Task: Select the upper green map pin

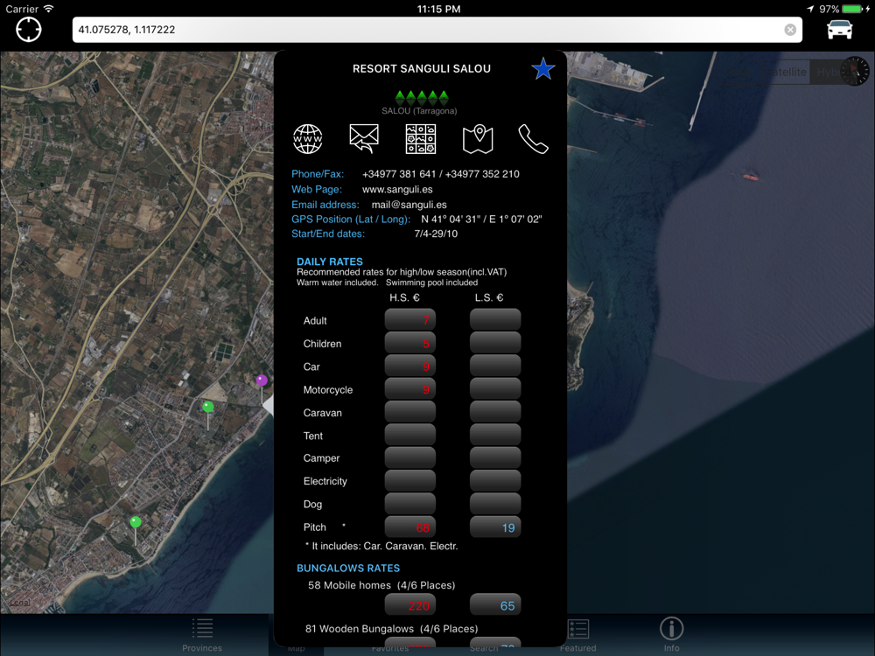Action: pyautogui.click(x=208, y=407)
